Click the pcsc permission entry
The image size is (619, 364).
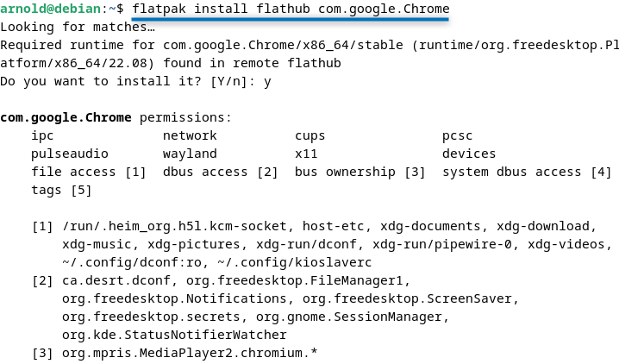point(457,135)
